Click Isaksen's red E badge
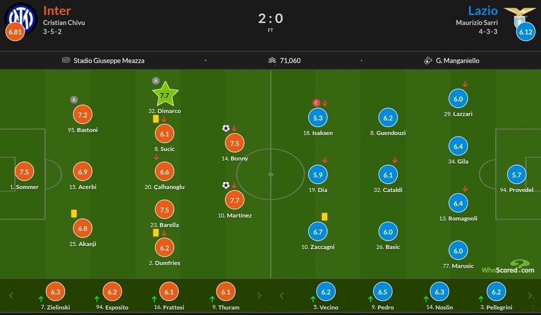Viewport: 541px width, 315px height. (316, 103)
